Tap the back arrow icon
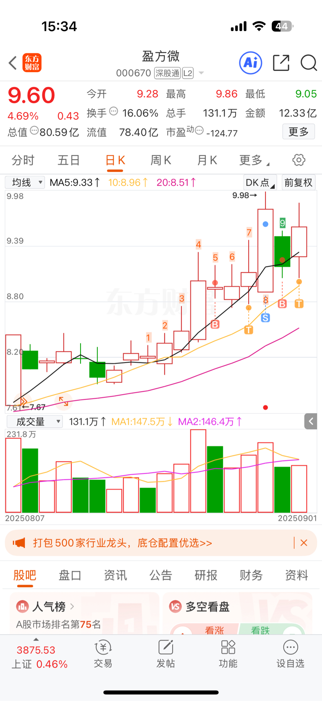The height and width of the screenshot is (701, 322). pos(13,63)
